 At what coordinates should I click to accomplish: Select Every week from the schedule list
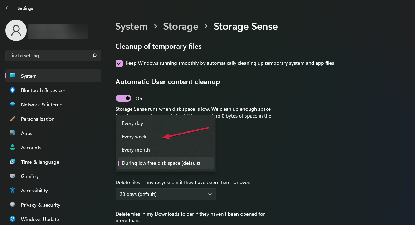click(134, 137)
